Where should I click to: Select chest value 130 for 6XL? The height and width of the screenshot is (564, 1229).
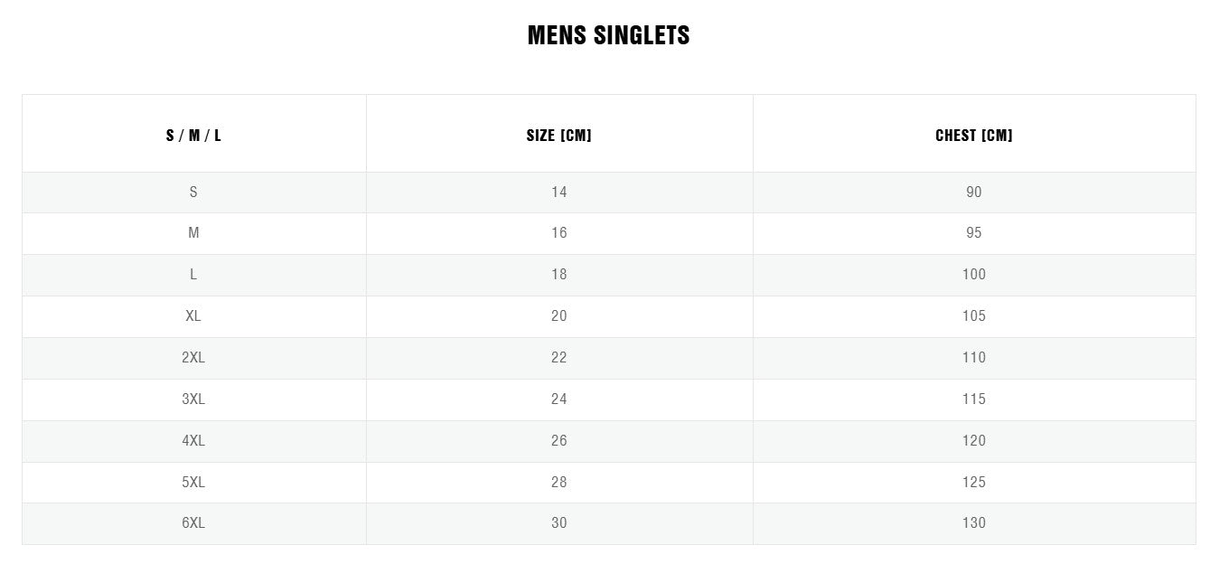[x=973, y=523]
